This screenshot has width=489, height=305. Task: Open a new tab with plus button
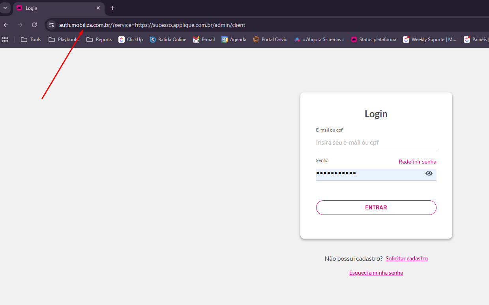coord(112,8)
